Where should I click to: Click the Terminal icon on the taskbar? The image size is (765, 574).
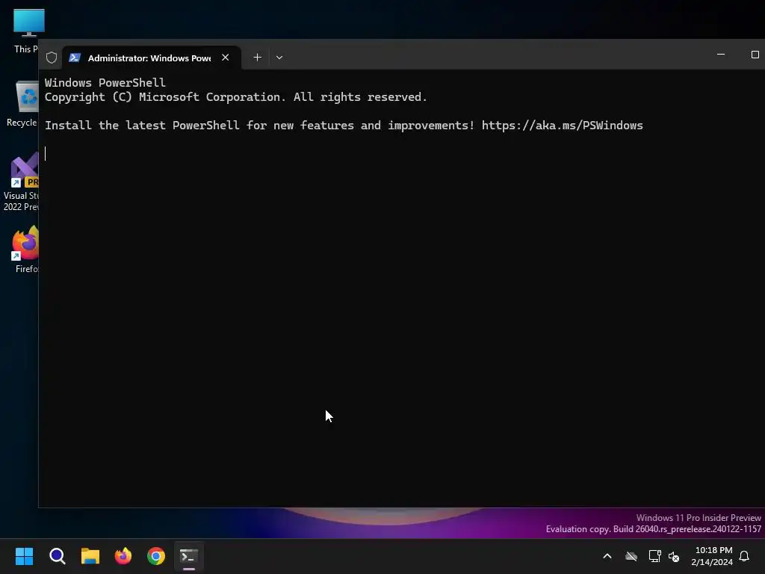(x=189, y=556)
